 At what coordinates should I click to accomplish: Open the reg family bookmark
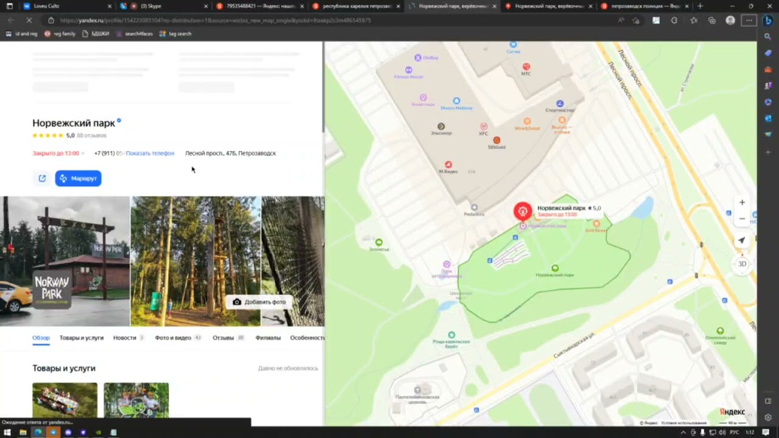pos(60,34)
